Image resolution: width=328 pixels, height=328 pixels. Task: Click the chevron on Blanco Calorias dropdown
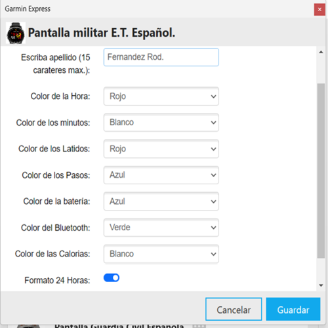(x=213, y=254)
